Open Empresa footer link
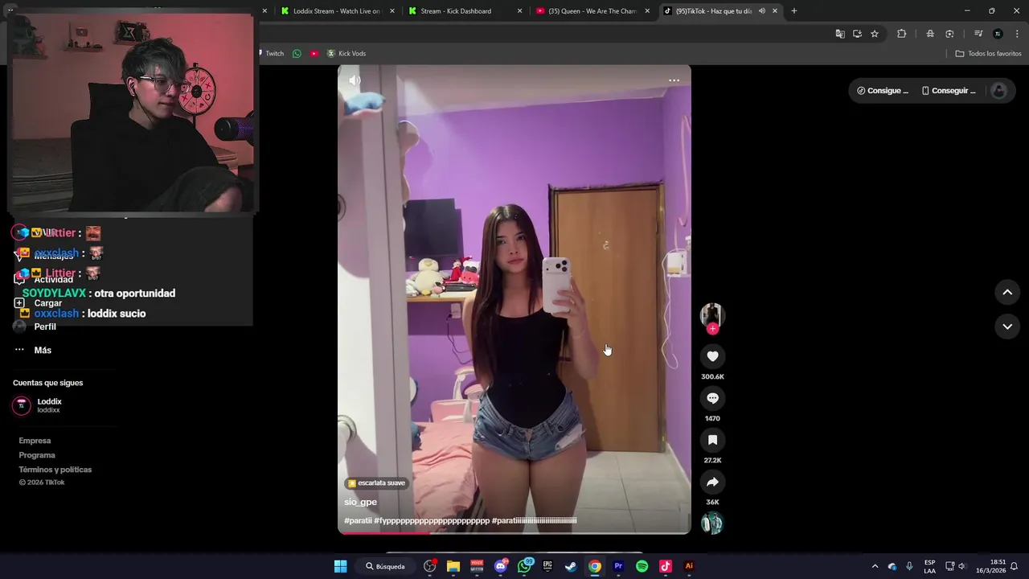This screenshot has width=1029, height=579. click(x=35, y=441)
